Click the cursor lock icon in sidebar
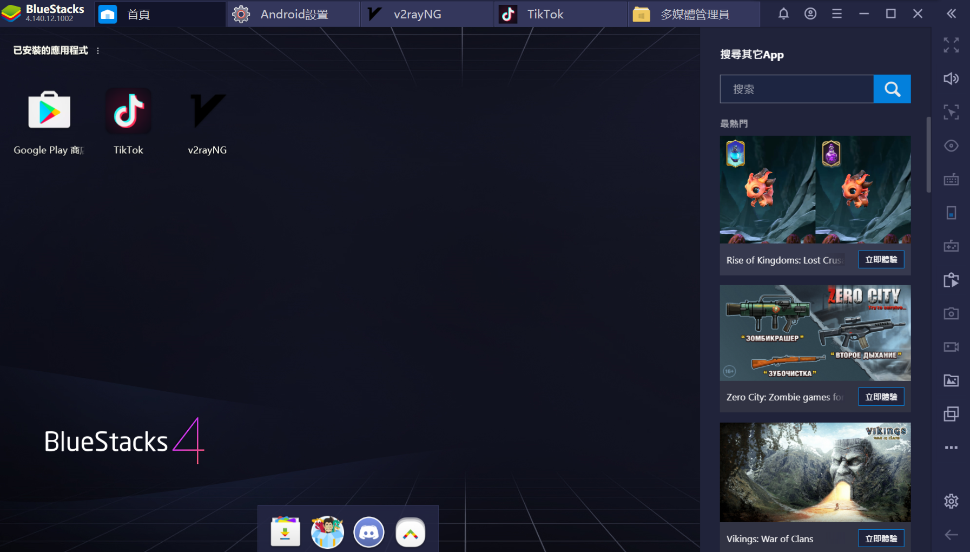The height and width of the screenshot is (552, 970). [x=951, y=112]
